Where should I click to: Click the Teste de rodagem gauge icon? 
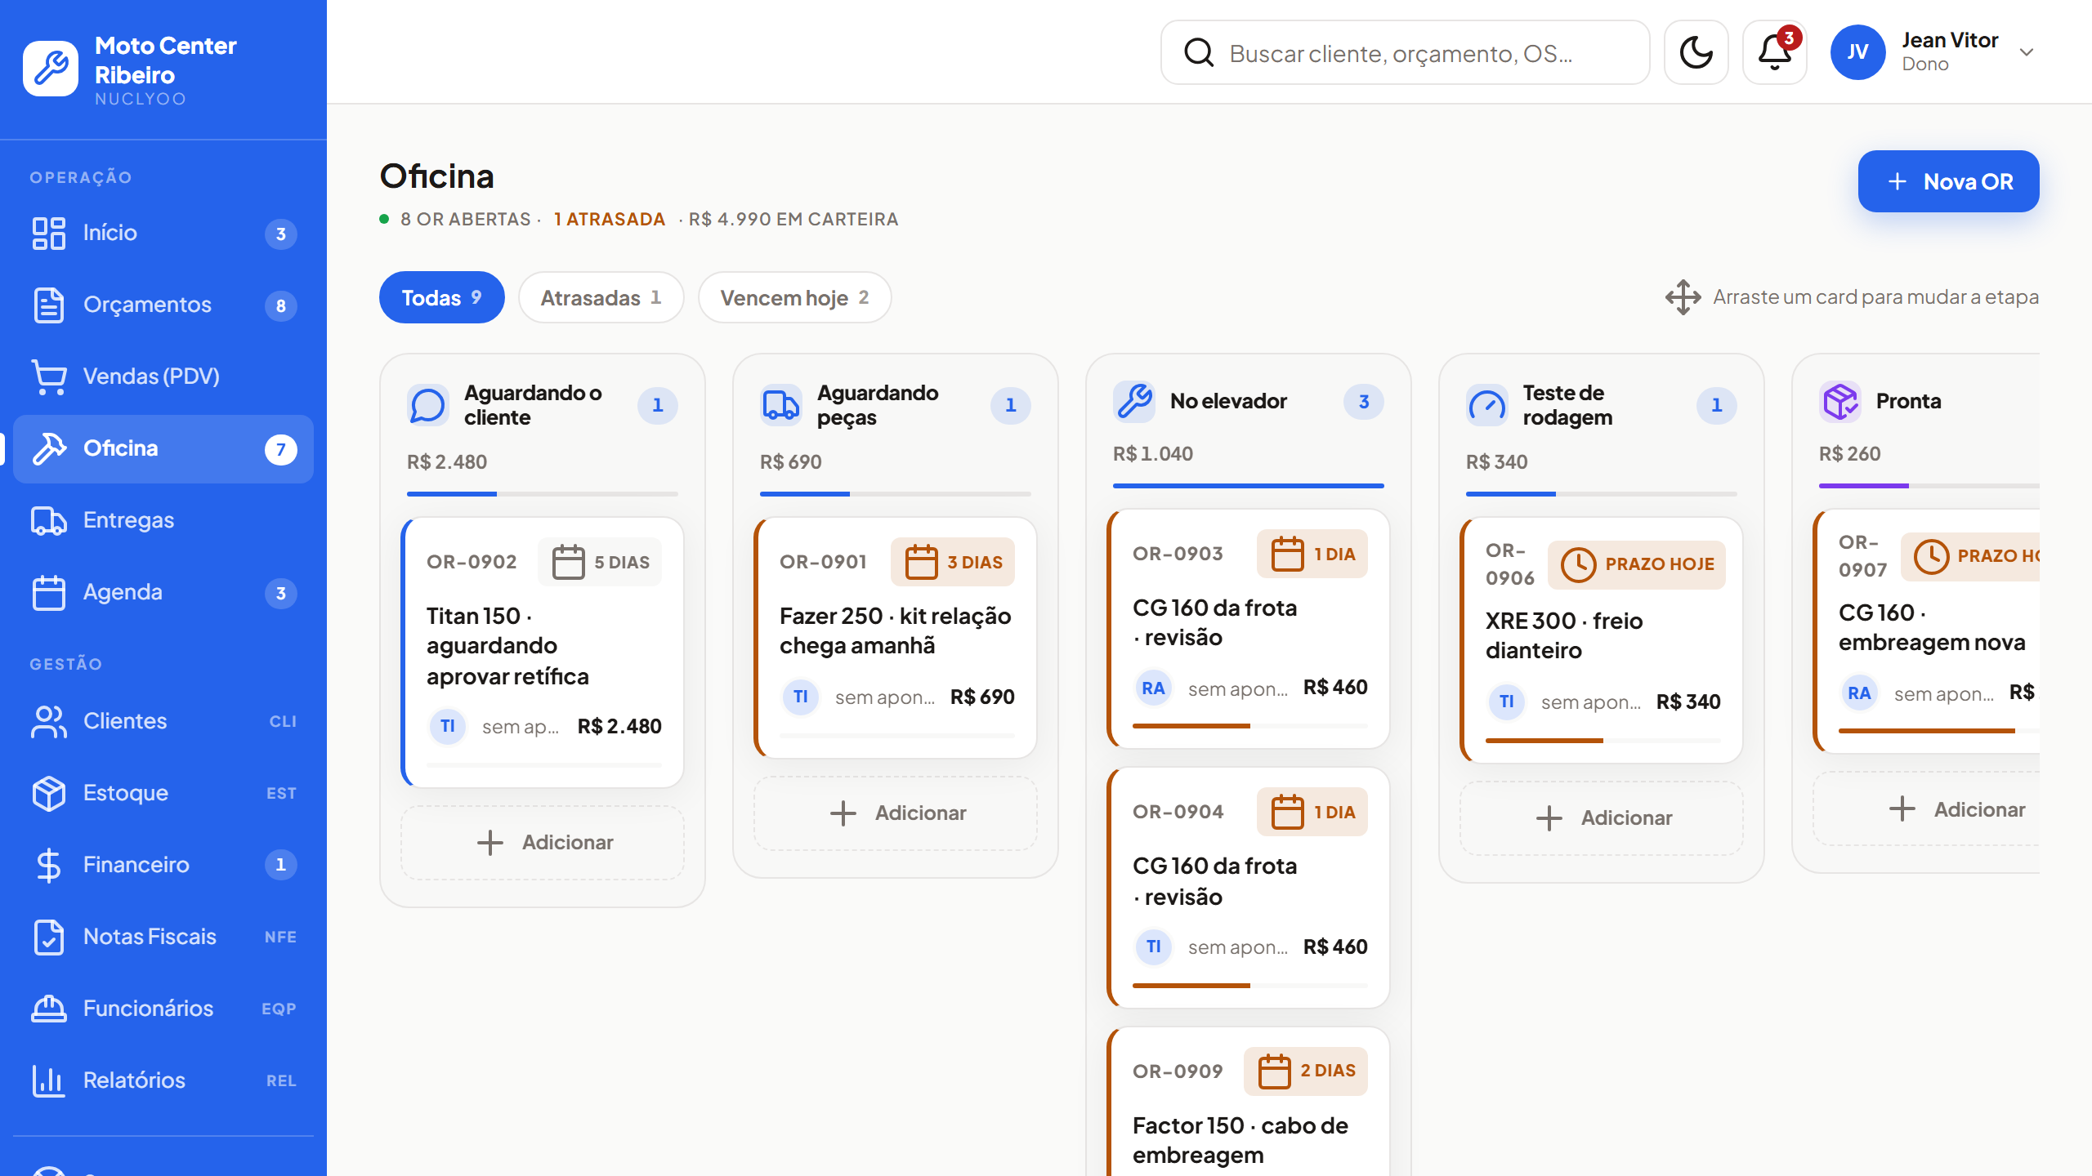[x=1487, y=405]
